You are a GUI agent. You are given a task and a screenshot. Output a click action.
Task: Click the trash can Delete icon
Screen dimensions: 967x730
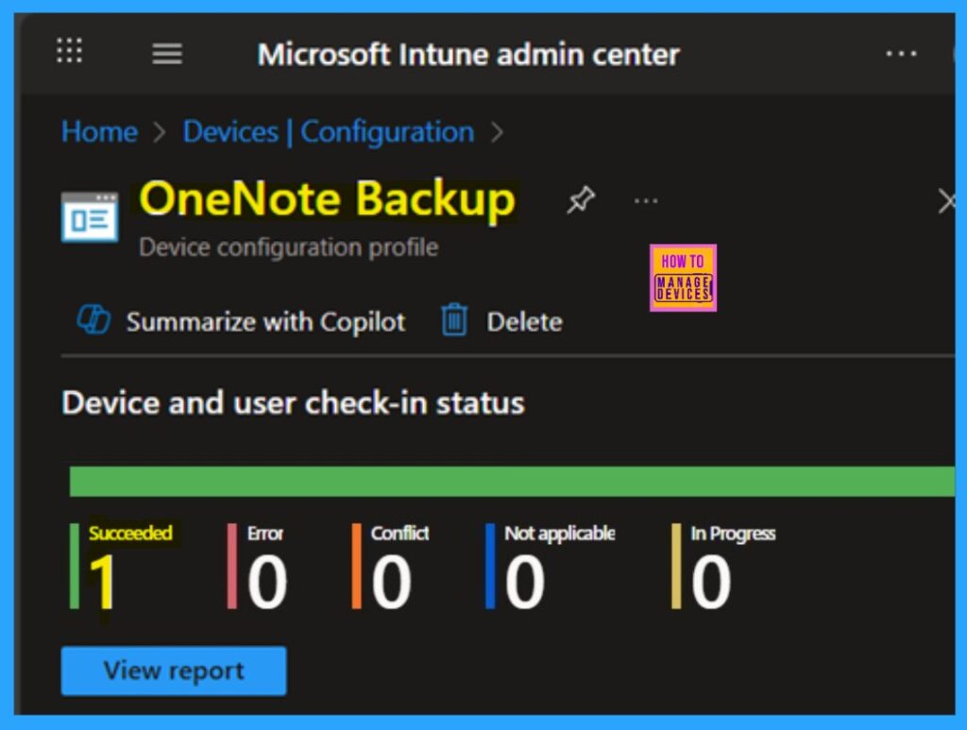(x=454, y=319)
